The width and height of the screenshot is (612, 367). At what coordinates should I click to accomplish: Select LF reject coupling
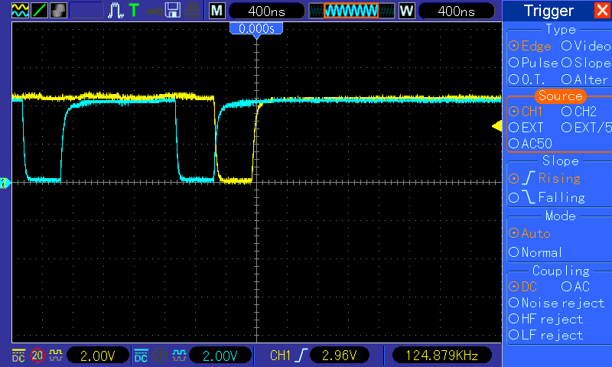546,335
